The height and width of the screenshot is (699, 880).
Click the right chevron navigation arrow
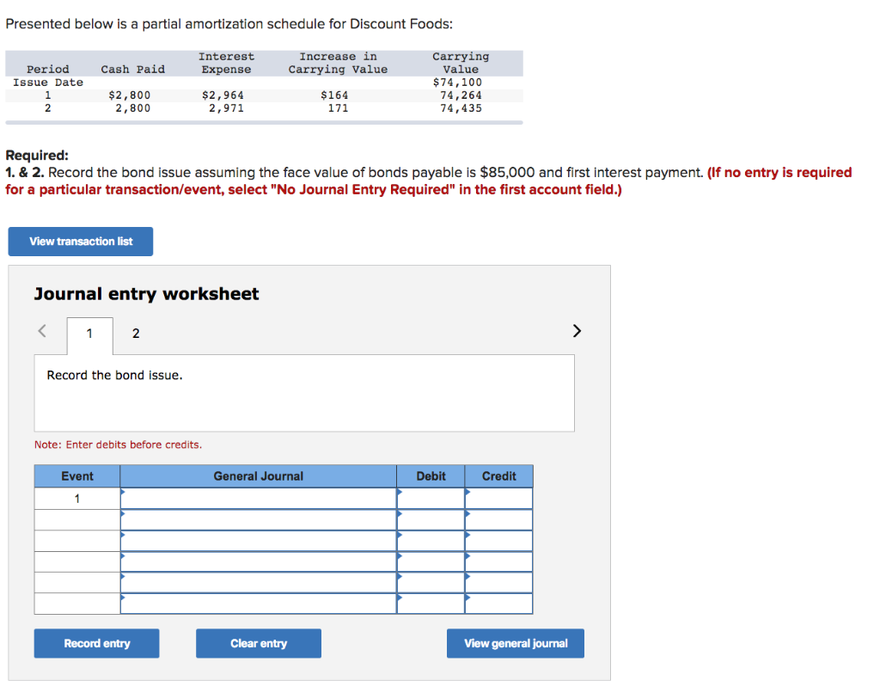(577, 331)
